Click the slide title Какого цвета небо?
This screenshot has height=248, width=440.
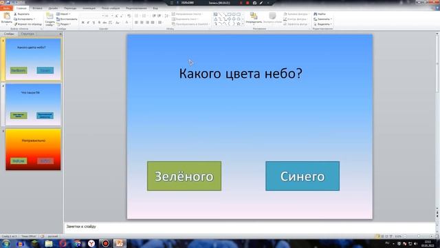241,74
